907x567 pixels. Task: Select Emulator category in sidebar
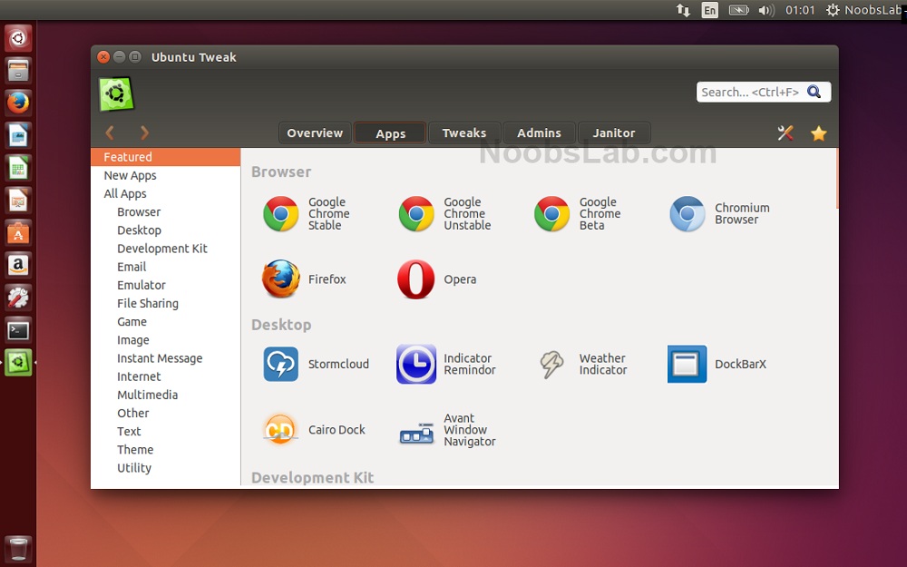click(x=165, y=285)
